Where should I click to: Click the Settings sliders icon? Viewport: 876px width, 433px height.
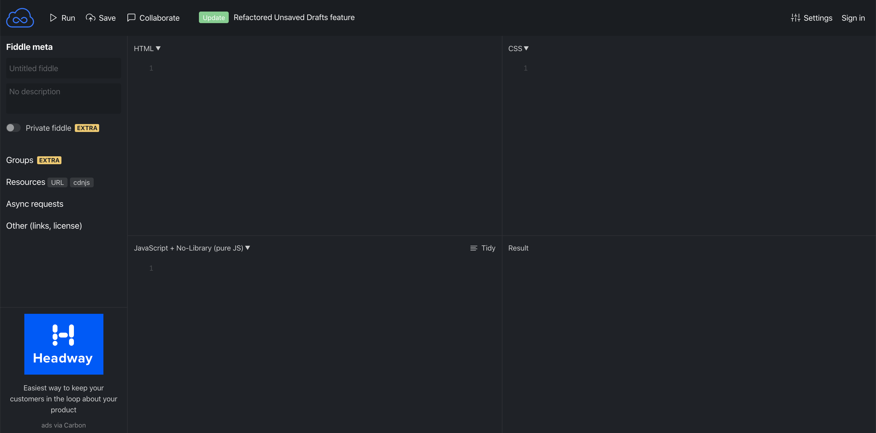pyautogui.click(x=795, y=18)
